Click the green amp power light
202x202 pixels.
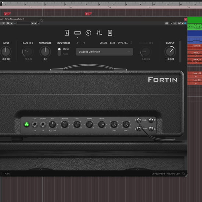[27, 124]
